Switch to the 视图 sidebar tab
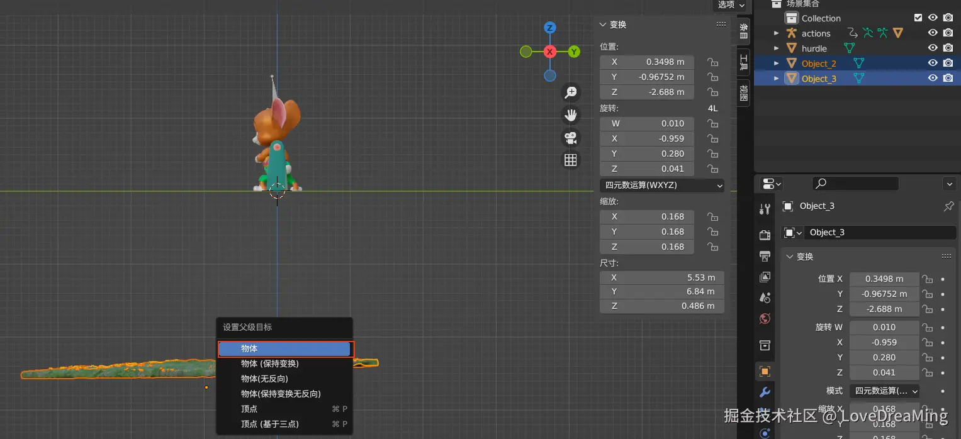 pyautogui.click(x=743, y=92)
